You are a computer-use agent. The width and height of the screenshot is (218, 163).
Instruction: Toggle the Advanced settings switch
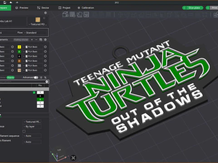coord(36,77)
